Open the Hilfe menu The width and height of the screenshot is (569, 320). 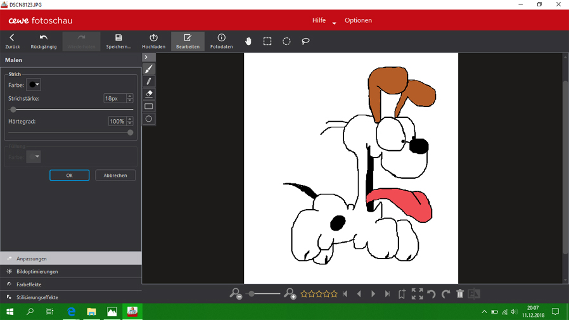pyautogui.click(x=319, y=20)
